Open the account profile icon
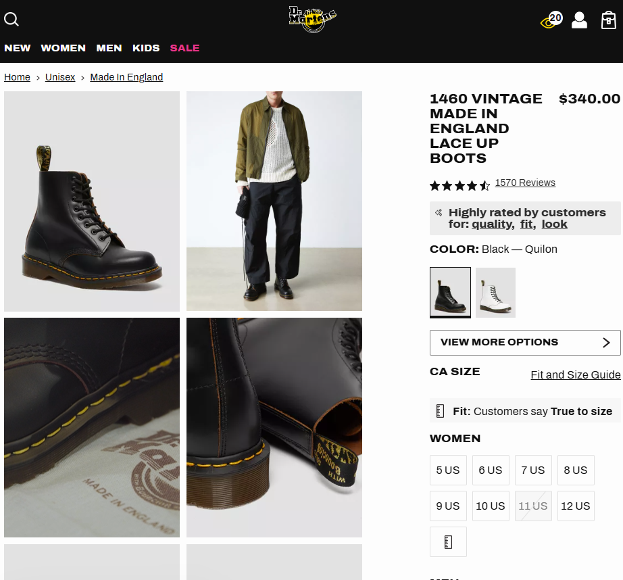623x580 pixels. coord(579,20)
